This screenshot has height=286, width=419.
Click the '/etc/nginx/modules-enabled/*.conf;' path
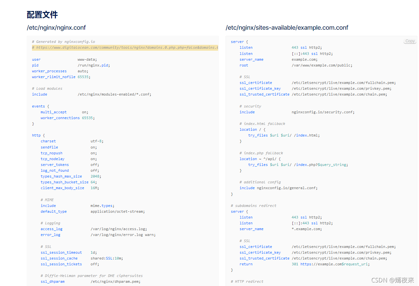[114, 94]
